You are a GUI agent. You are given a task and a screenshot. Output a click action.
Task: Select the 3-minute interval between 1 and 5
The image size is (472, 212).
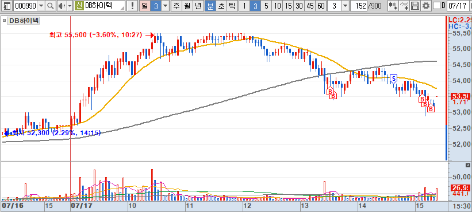[x=255, y=6]
